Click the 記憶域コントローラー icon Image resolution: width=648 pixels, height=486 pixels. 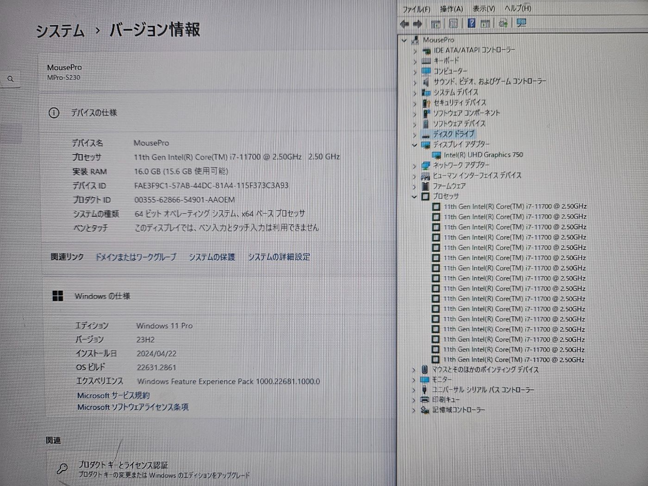point(424,410)
